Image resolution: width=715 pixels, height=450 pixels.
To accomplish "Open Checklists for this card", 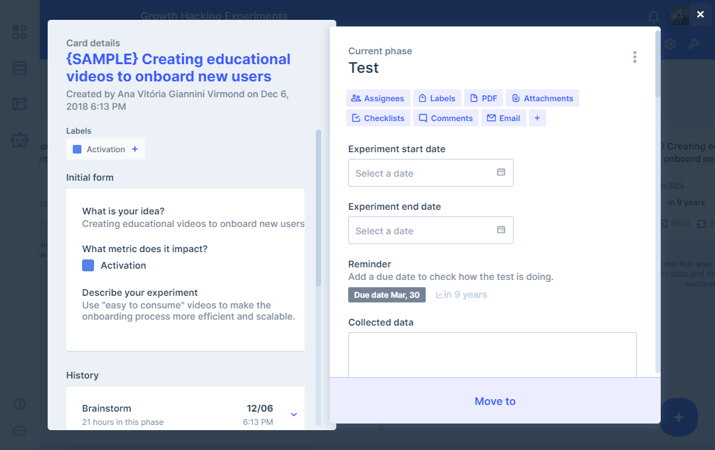I will coord(378,118).
